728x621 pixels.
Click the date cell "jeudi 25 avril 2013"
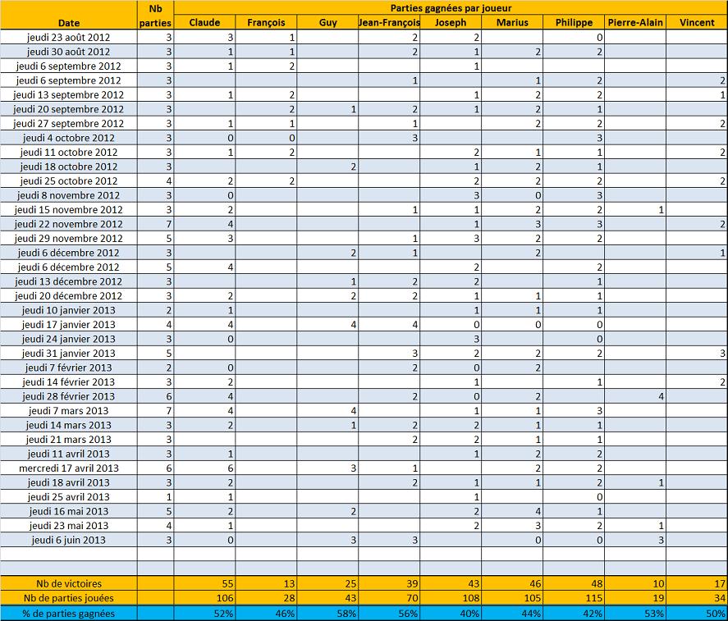[69, 497]
